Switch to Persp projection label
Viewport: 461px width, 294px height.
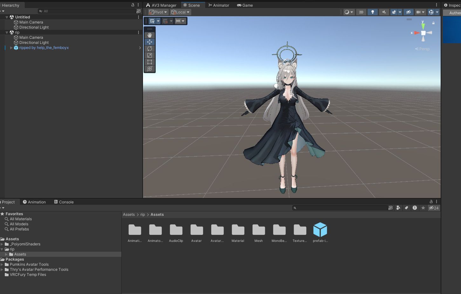422,49
